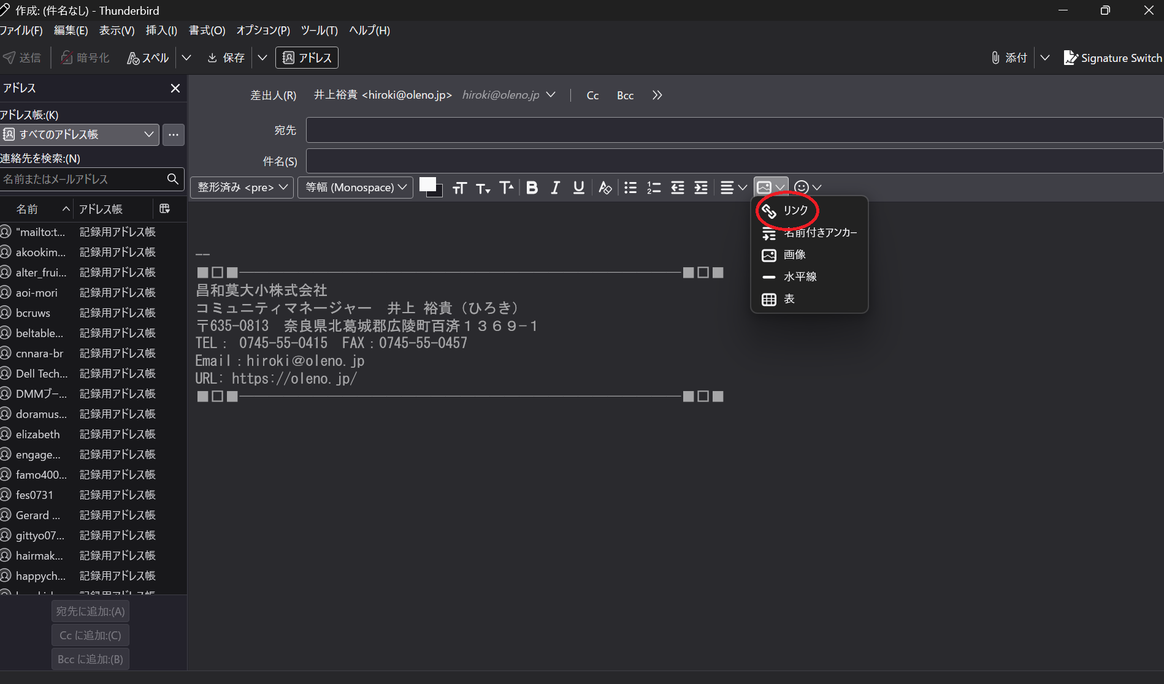Open the 整形済み <pre> paragraph format dropdown
Image resolution: width=1164 pixels, height=684 pixels.
click(242, 188)
